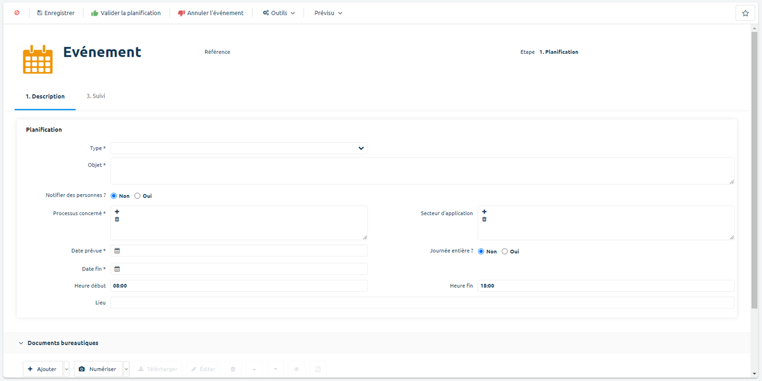This screenshot has width=762, height=381.
Task: Expand the Outils menu
Action: [279, 13]
